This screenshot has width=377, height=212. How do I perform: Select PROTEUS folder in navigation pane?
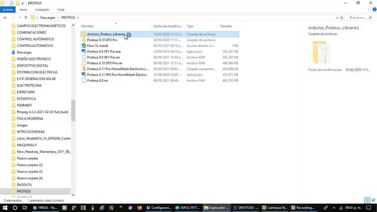tap(24, 191)
